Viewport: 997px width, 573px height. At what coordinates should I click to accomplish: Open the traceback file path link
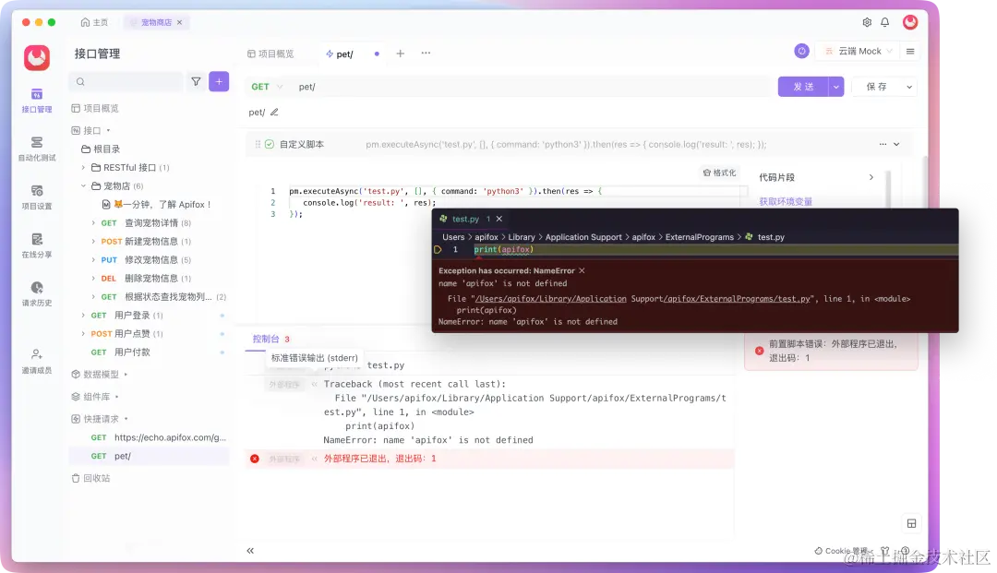(x=643, y=299)
